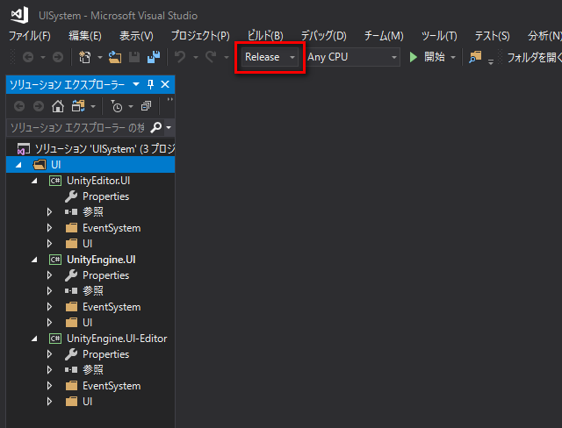This screenshot has width=562, height=428.
Task: Open the dropdown arrow next to 開始
Action: (x=453, y=57)
